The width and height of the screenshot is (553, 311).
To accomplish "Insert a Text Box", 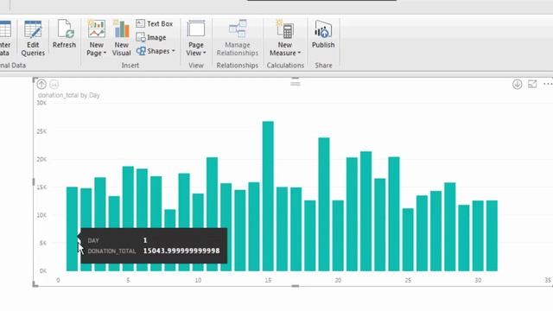I will (155, 23).
